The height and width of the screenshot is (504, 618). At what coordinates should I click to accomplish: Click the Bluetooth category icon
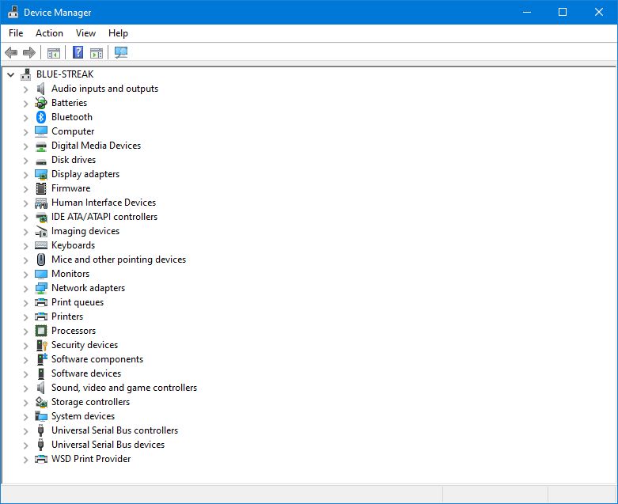[x=41, y=117]
